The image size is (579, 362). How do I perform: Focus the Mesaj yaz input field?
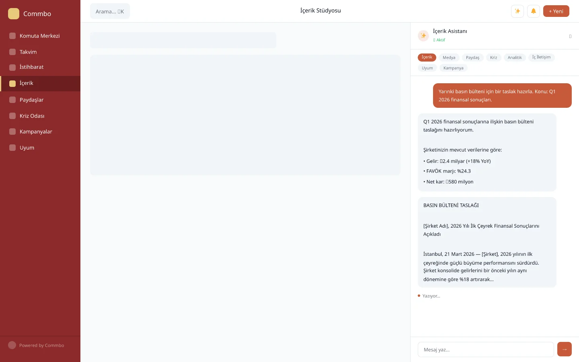point(485,350)
